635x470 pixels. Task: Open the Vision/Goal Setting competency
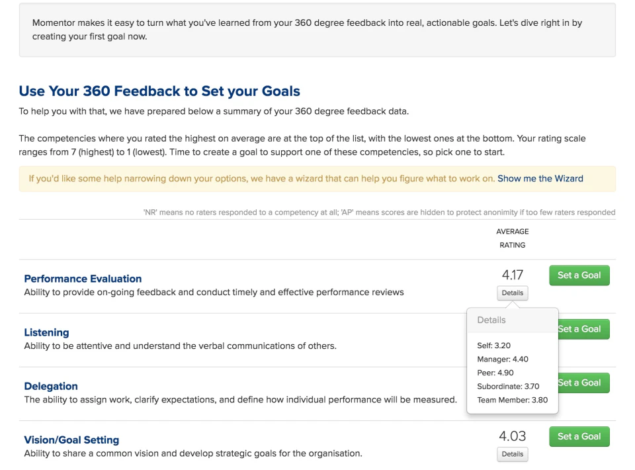click(71, 440)
